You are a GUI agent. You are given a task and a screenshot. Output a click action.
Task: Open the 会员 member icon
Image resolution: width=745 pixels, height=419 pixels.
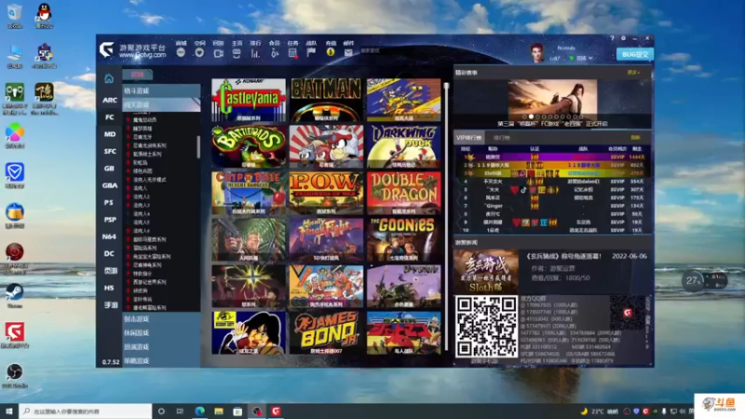274,53
